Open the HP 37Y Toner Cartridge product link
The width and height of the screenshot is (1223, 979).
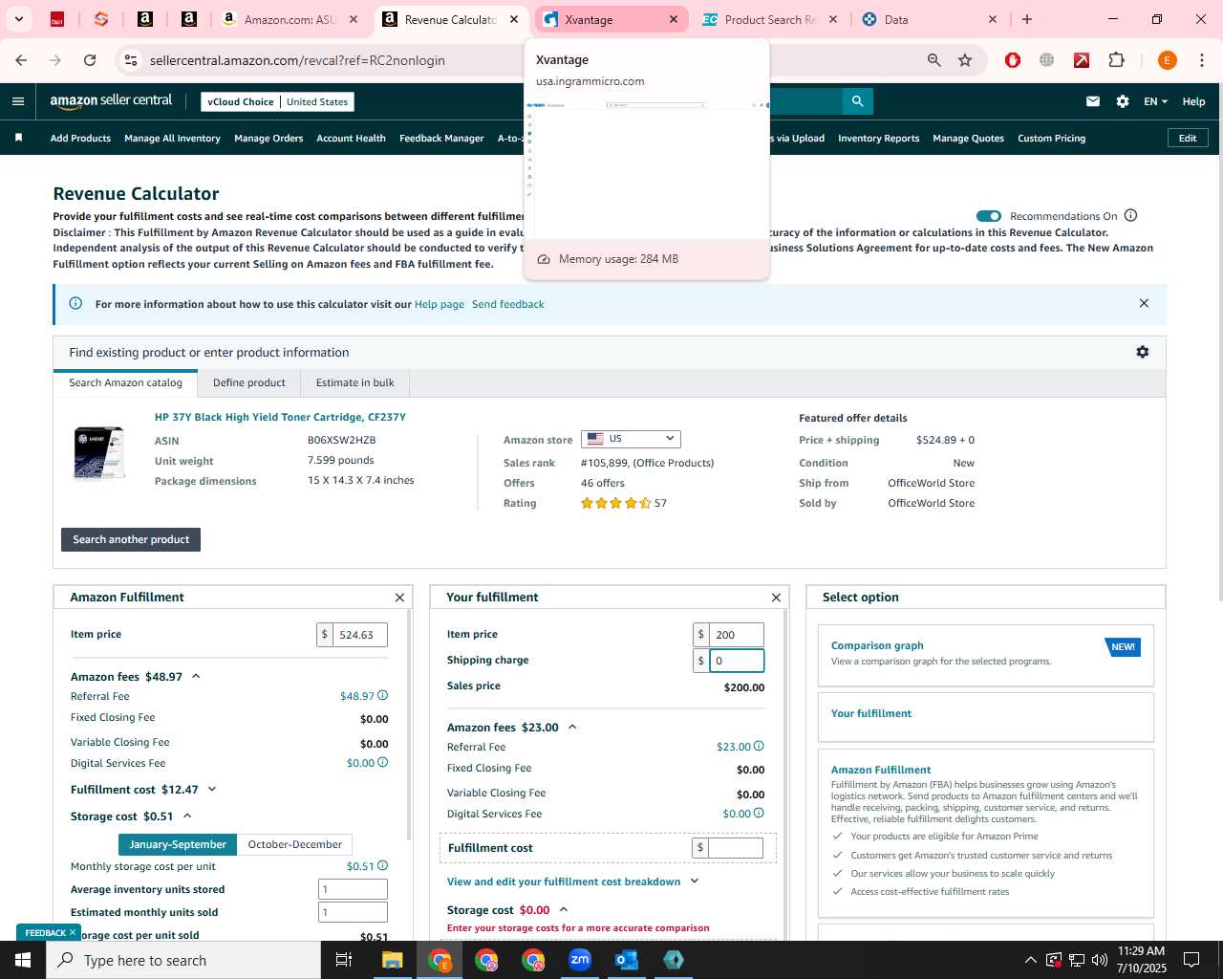[x=280, y=417]
